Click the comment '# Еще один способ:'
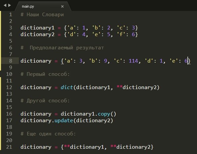This screenshot has height=154, width=197. [48, 134]
